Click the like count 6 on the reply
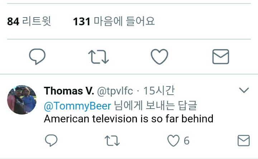The width and height of the screenshot is (258, 159). 186,140
